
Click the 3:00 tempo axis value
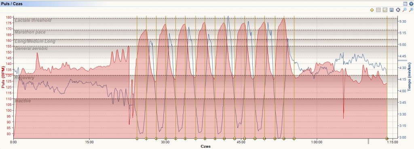402,137
